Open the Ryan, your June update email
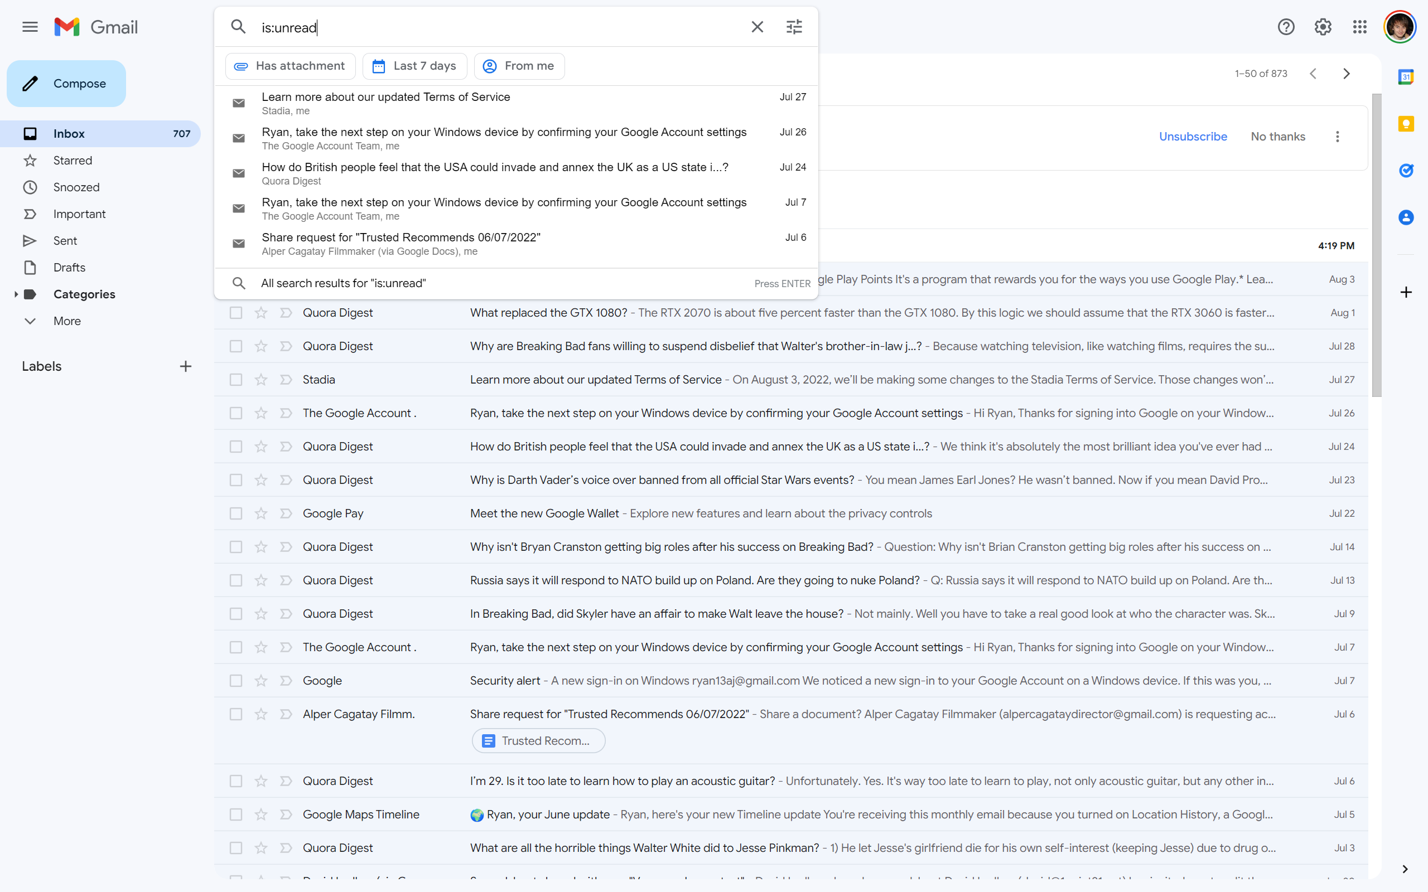 pos(791,815)
